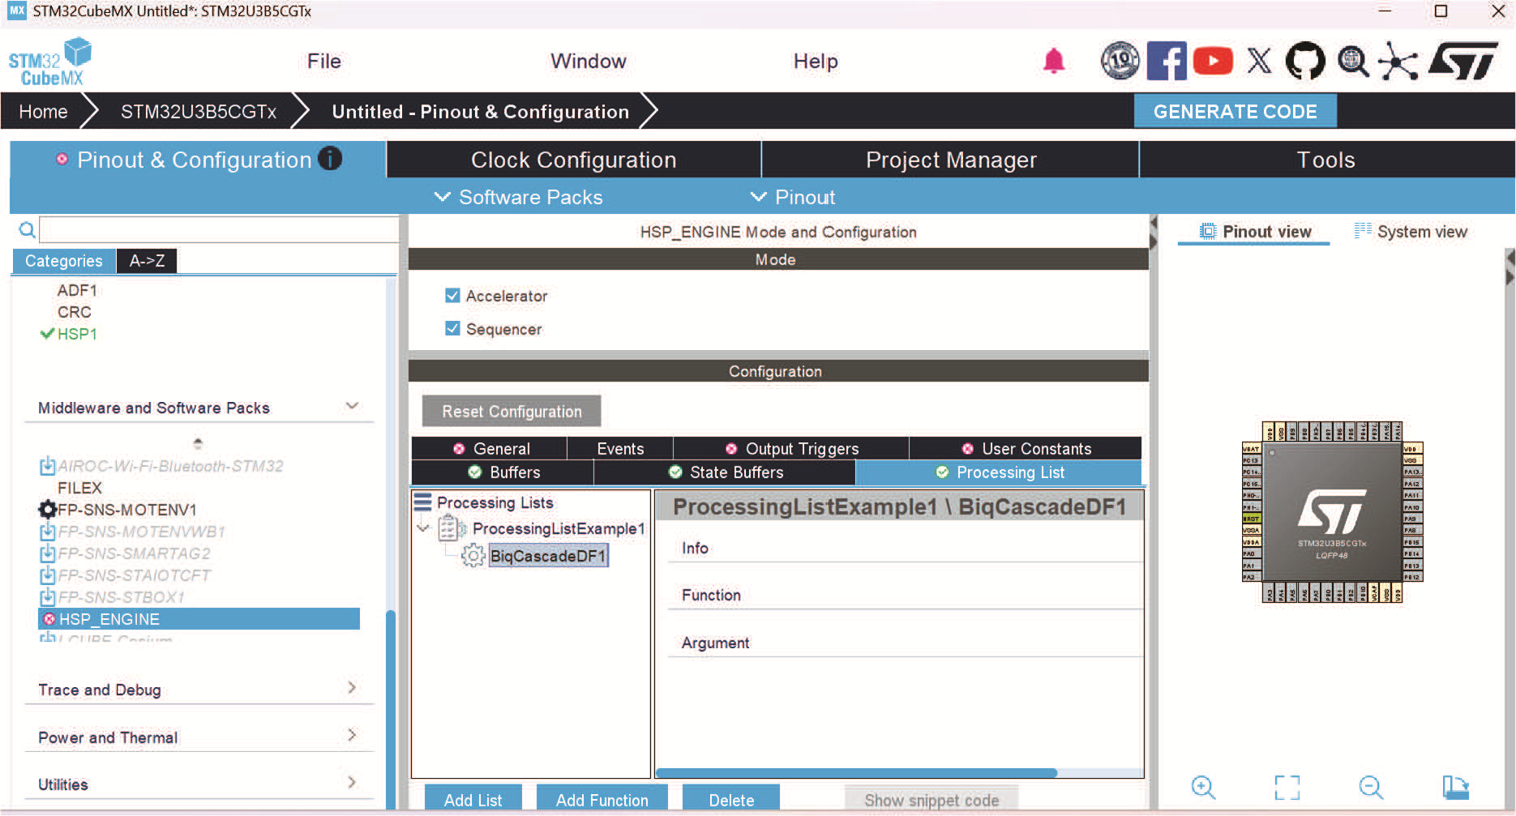The image size is (1516, 816).
Task: Open the GitHub icon link
Action: click(x=1305, y=61)
